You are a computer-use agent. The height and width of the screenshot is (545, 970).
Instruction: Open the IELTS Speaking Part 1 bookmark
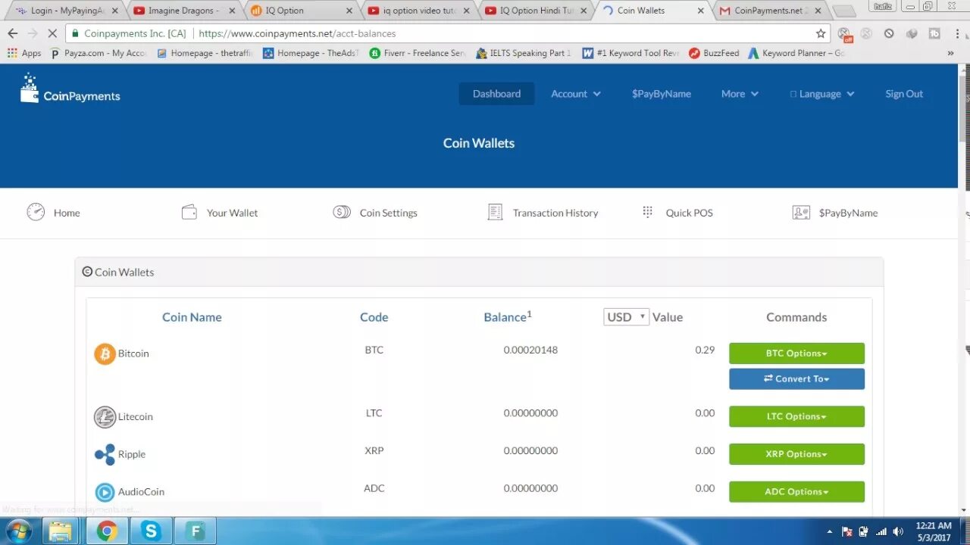point(524,53)
